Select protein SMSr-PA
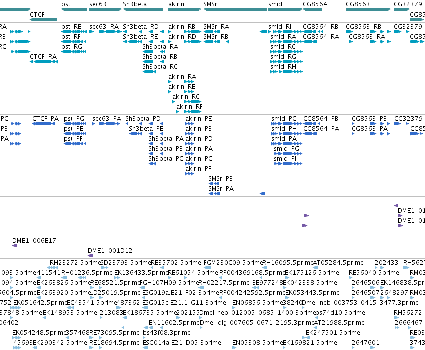This screenshot has width=425, height=350. [x=221, y=189]
